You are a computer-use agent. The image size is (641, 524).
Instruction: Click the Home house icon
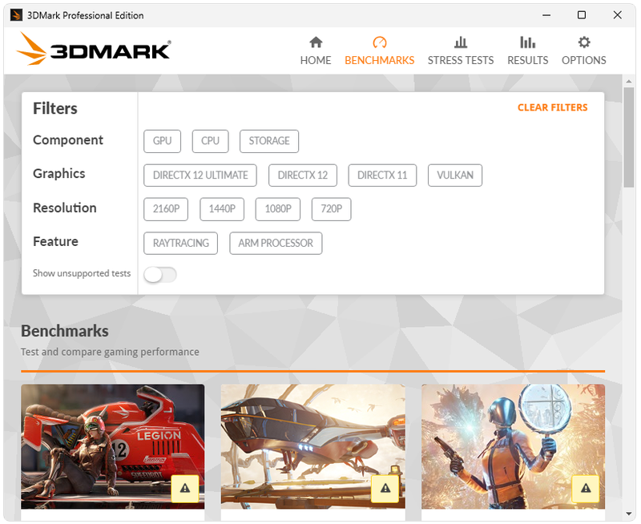coord(316,42)
